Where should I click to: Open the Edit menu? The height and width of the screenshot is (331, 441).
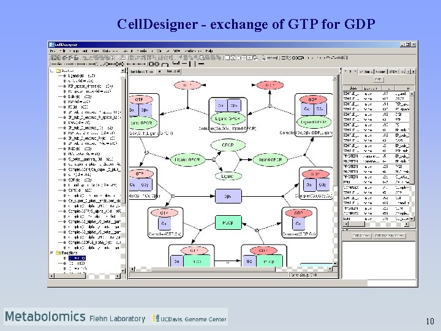click(x=62, y=51)
